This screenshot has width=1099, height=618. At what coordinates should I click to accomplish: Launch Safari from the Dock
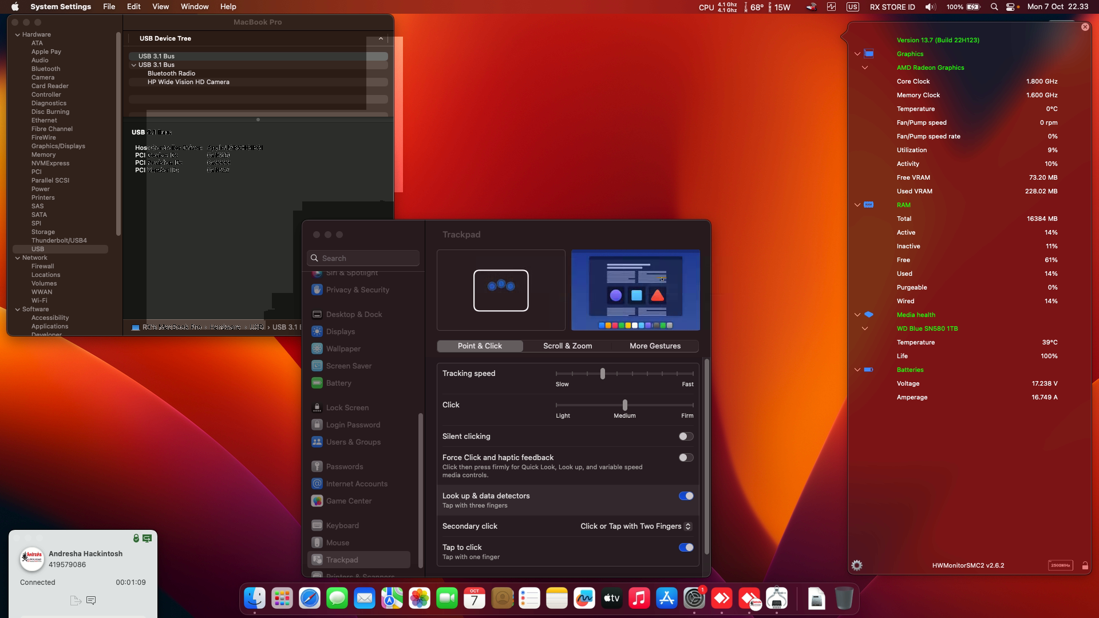tap(310, 599)
